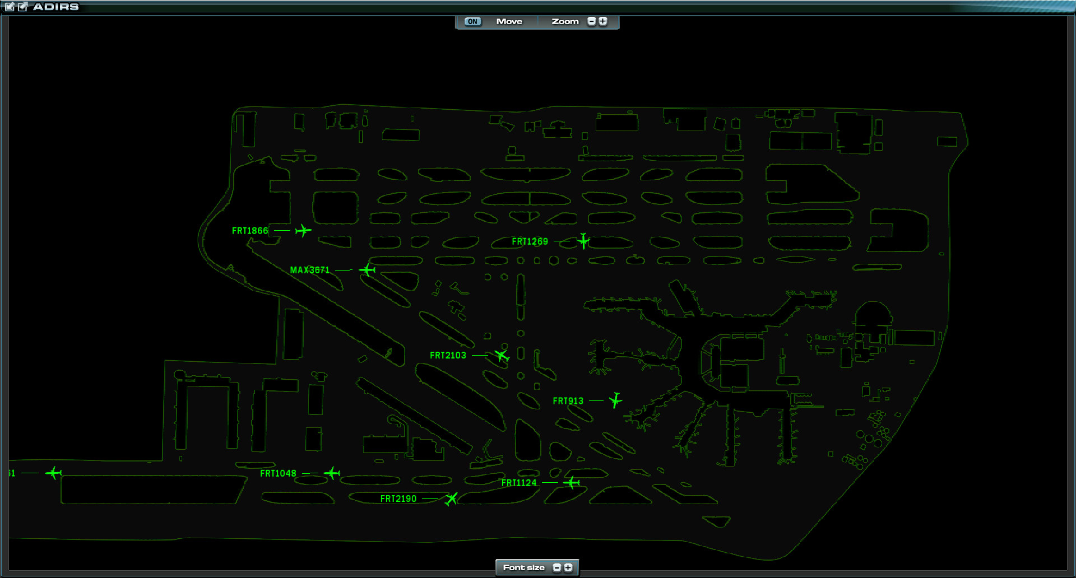
Task: Select the FRT1048 aircraft icon
Action: click(x=332, y=473)
